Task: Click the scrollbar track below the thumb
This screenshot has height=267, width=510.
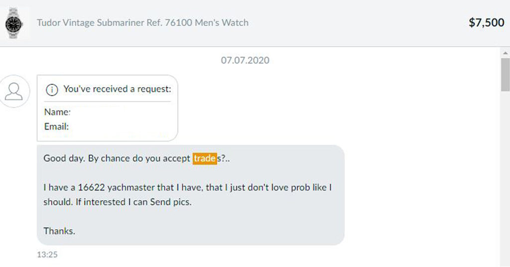Action: 505,179
